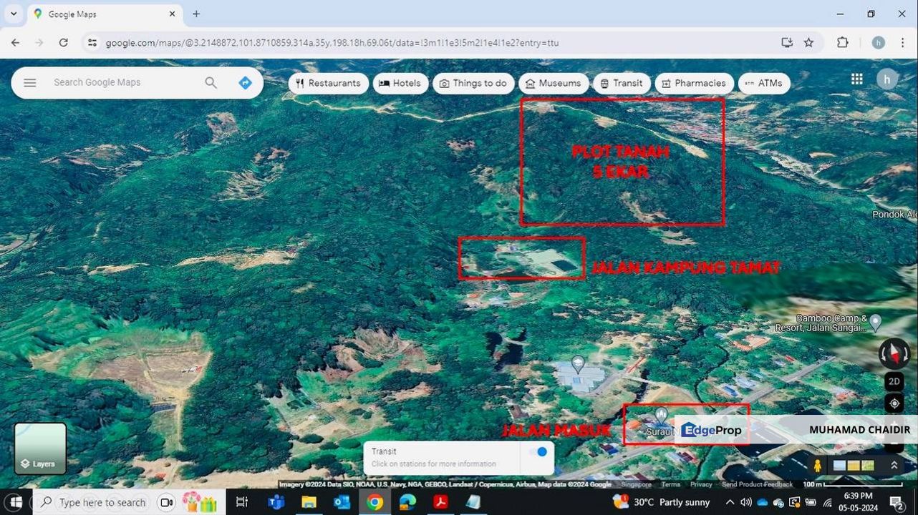Click the blue Directions icon
This screenshot has width=918, height=515.
[245, 83]
